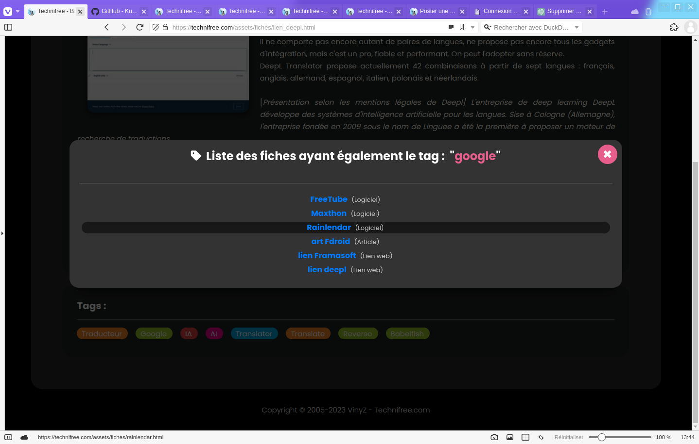Image resolution: width=699 pixels, height=444 pixels.
Task: Toggle the tracker blocker shield icon
Action: [x=156, y=27]
